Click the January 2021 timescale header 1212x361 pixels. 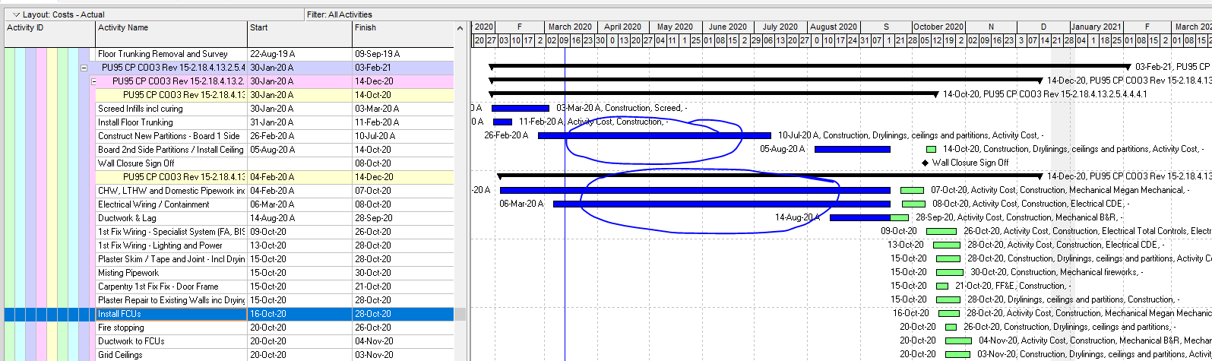coord(1096,27)
